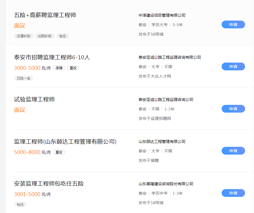
Task: Click the 加班补助 tag
Action: point(45,36)
